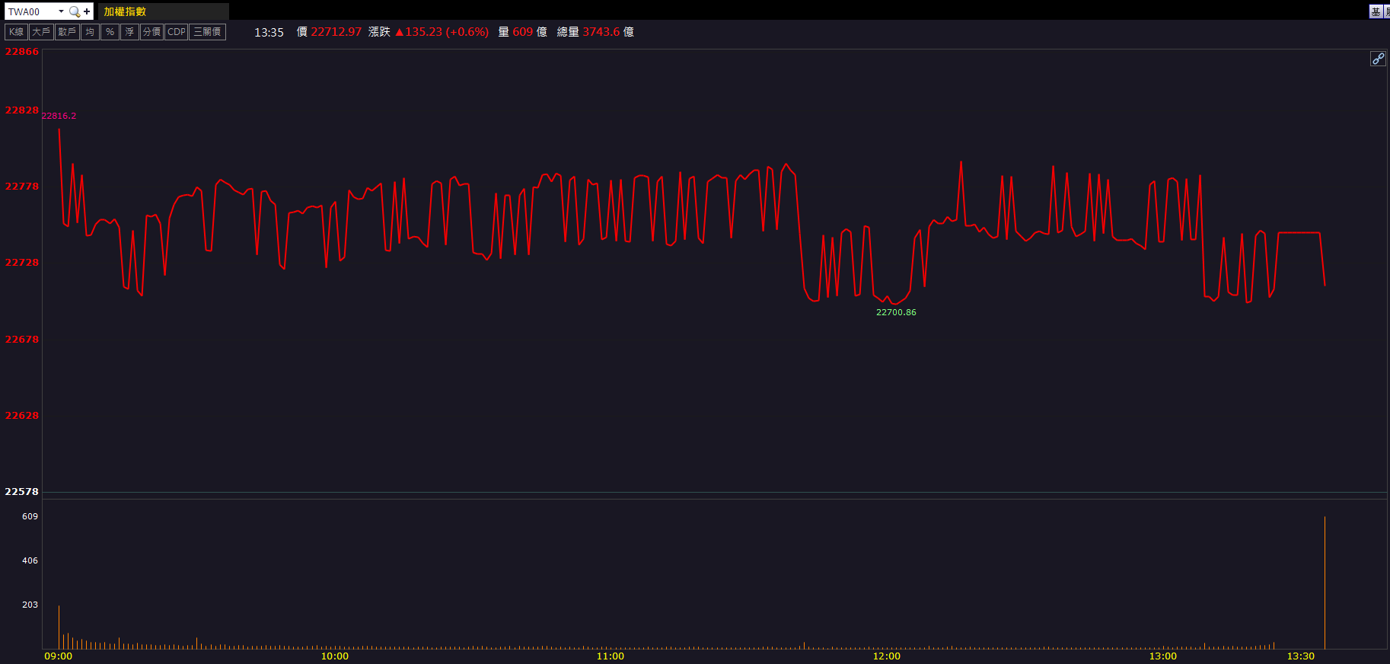The width and height of the screenshot is (1390, 664).
Task: Toggle the 三關價 button
Action: (207, 32)
